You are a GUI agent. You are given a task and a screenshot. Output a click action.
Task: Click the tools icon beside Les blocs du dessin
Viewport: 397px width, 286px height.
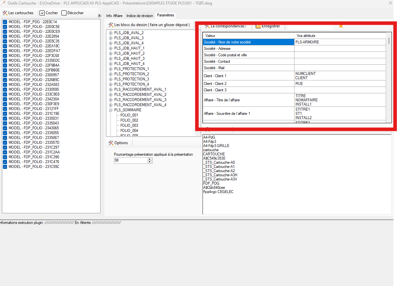(111, 25)
